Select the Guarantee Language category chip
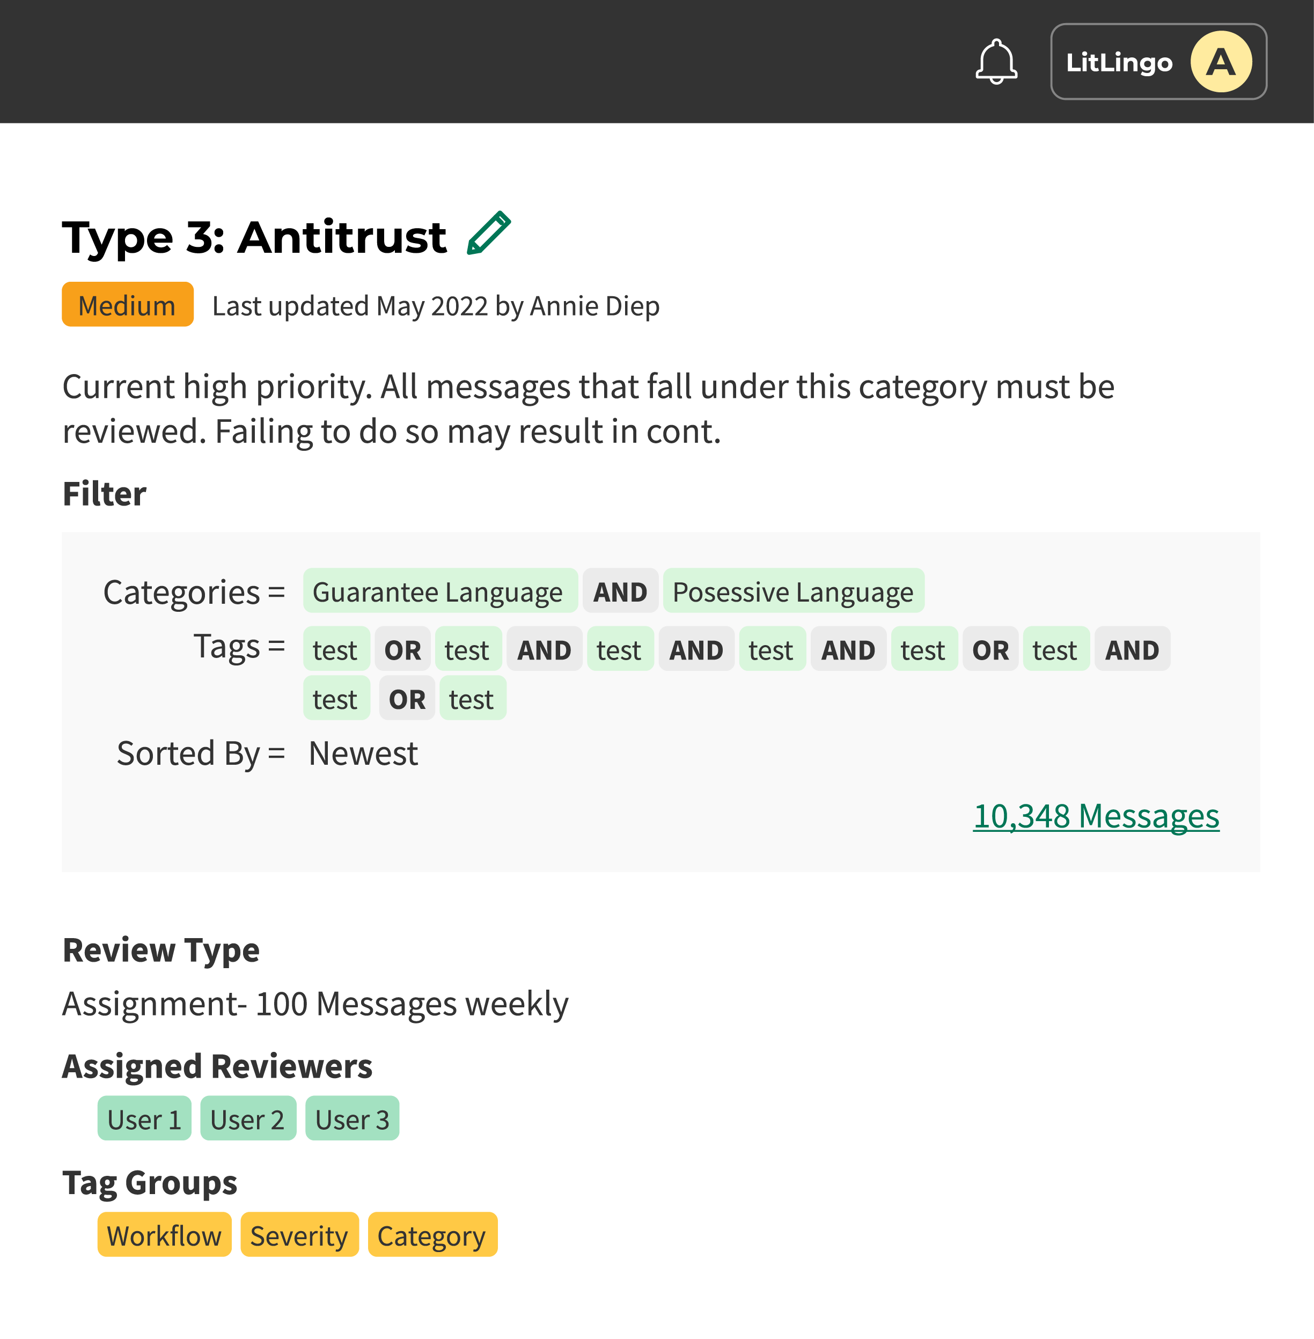This screenshot has width=1314, height=1339. pyautogui.click(x=439, y=591)
